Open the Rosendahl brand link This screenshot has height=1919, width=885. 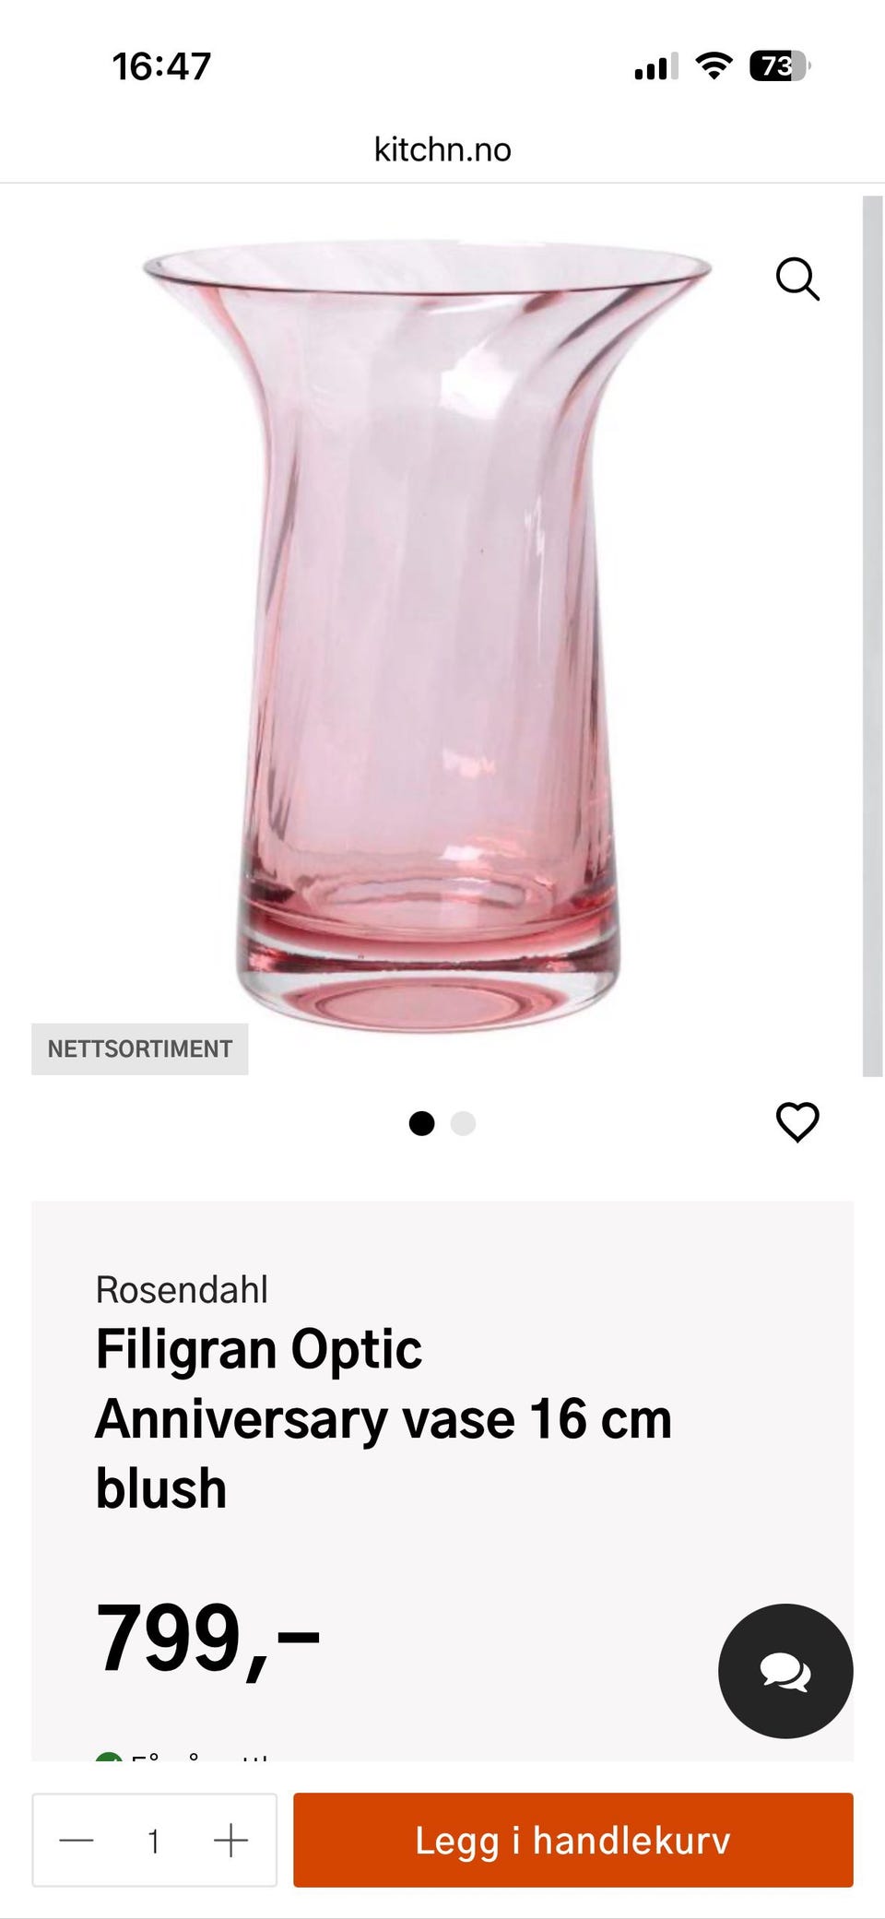[x=182, y=1289]
